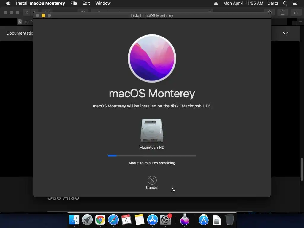This screenshot has height=228, width=304.
Task: Open Google Chrome from the Dock
Action: (x=100, y=220)
